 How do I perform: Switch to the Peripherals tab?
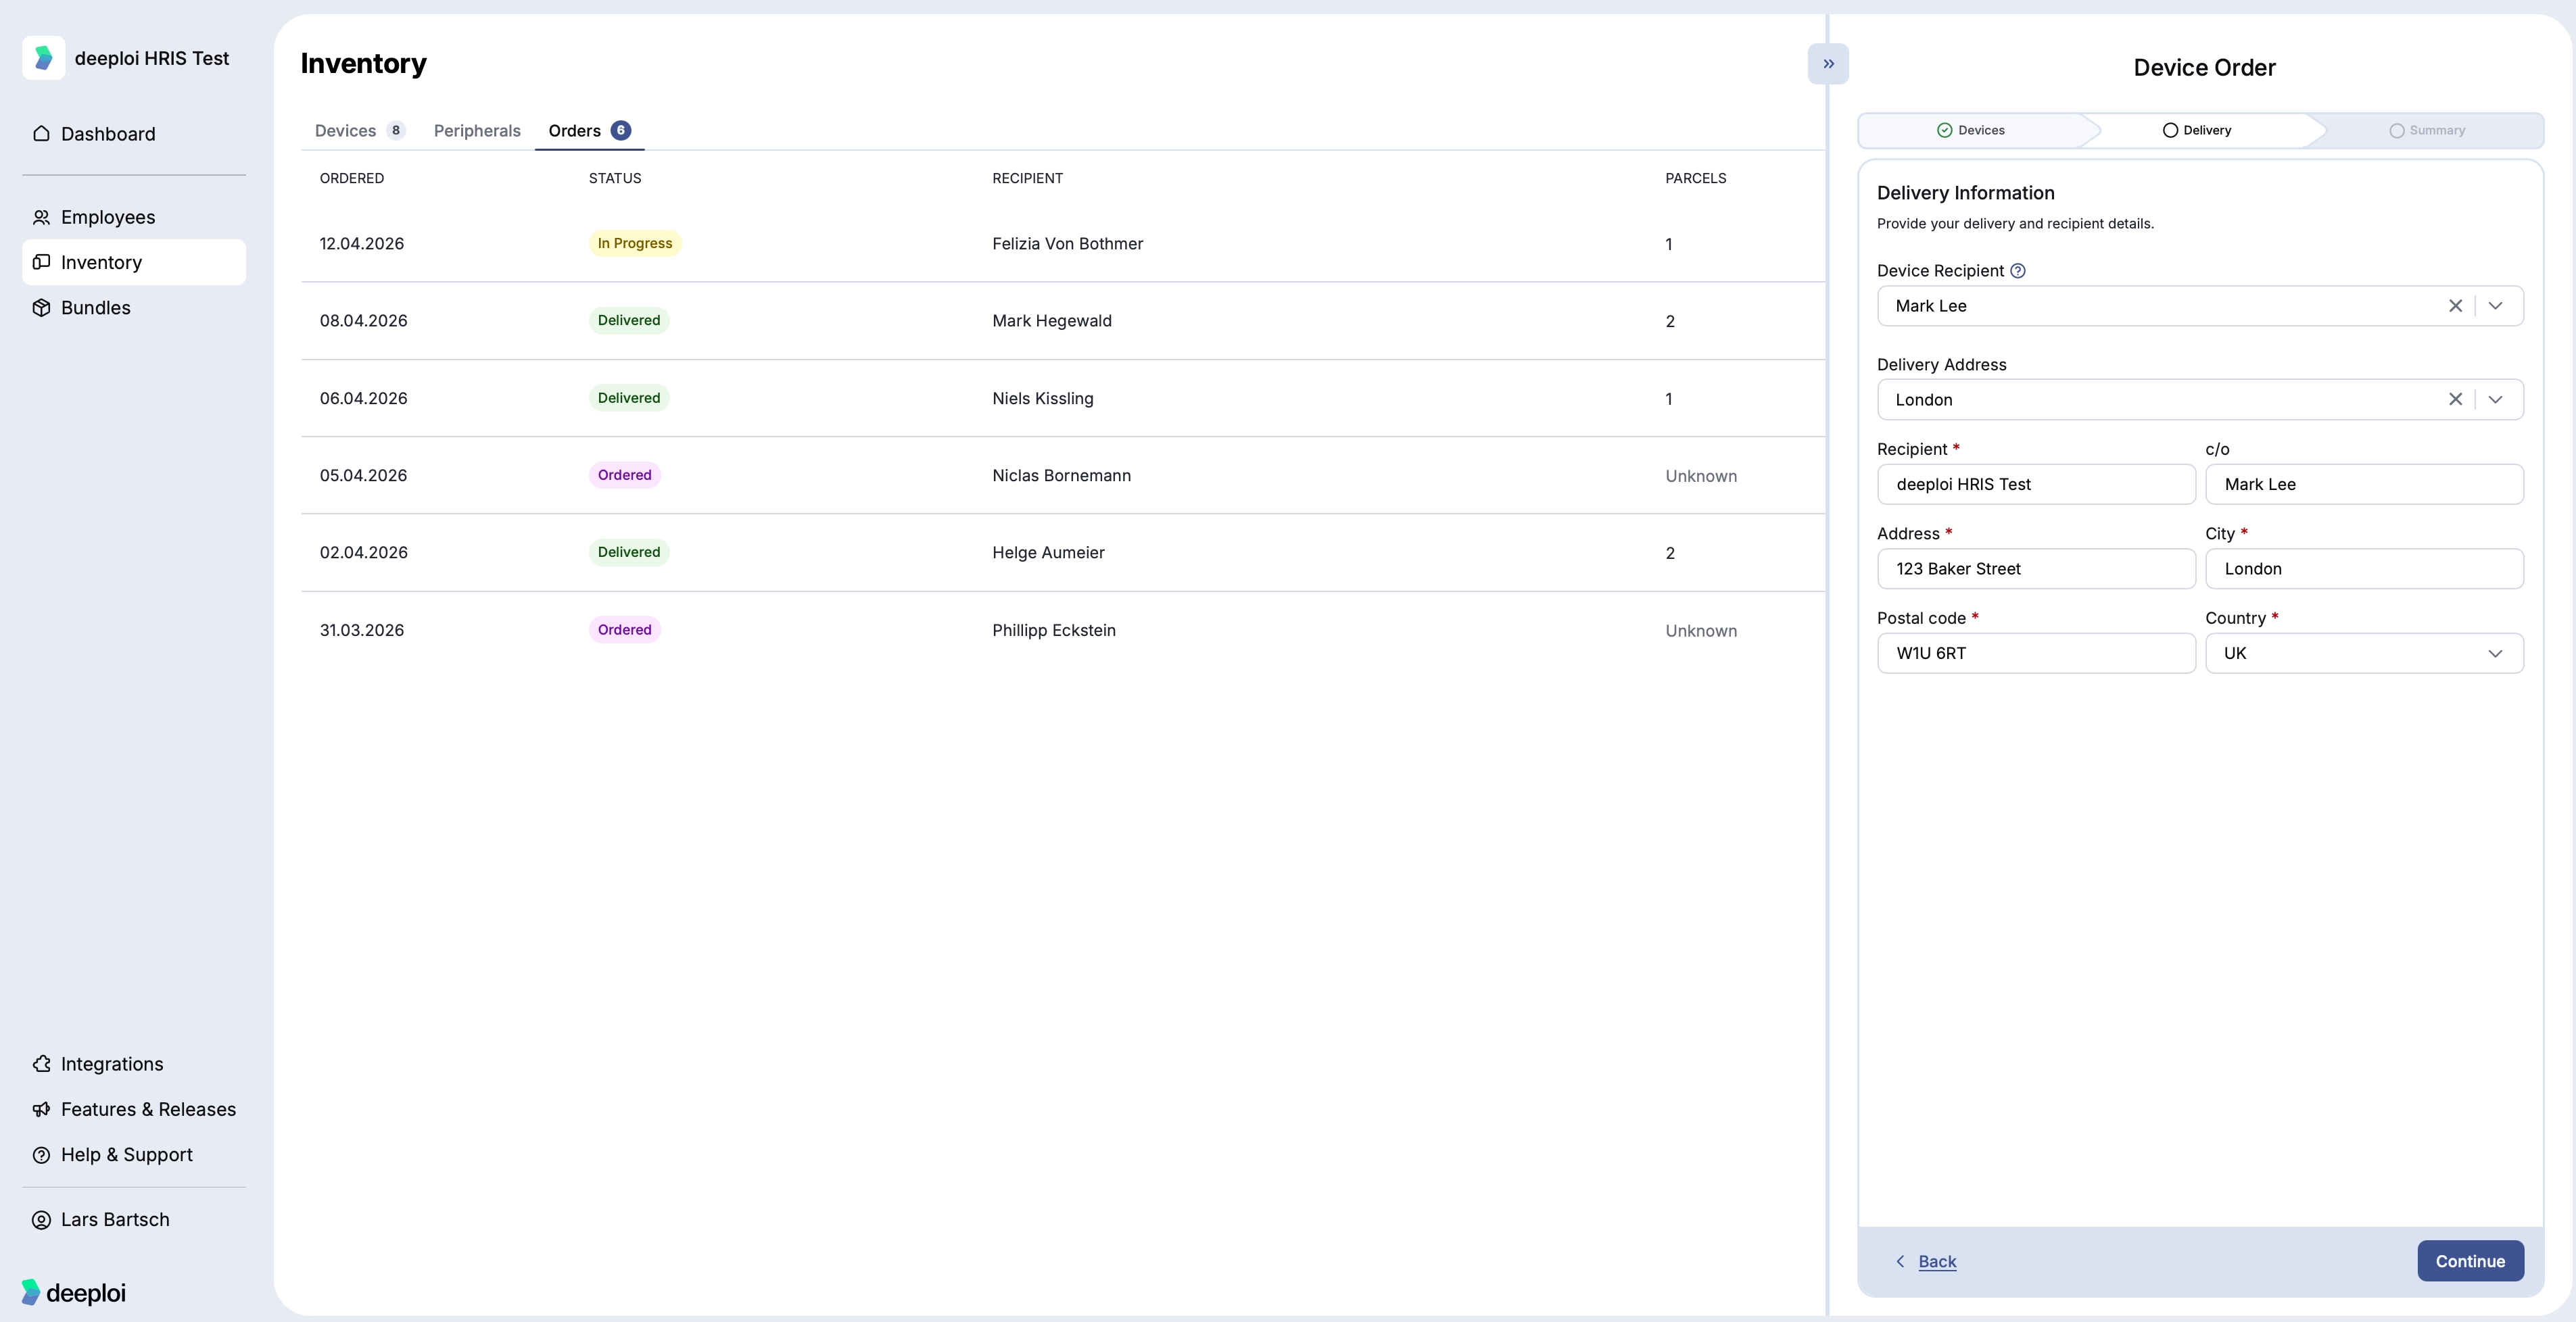477,131
